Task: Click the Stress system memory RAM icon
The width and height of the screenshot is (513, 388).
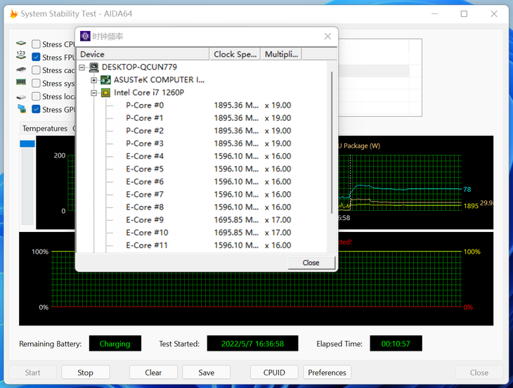Action: pyautogui.click(x=21, y=83)
